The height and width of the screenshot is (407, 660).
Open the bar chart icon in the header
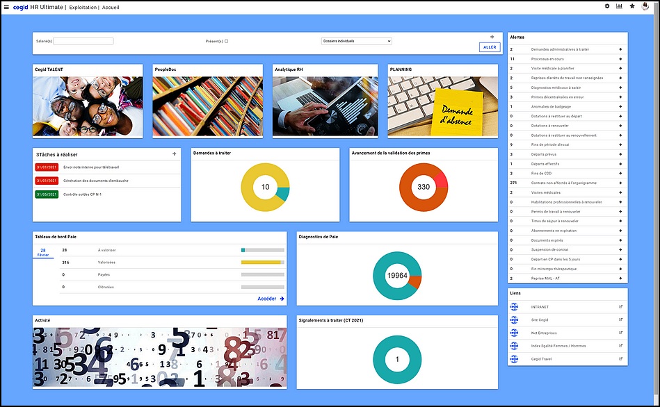pyautogui.click(x=619, y=6)
